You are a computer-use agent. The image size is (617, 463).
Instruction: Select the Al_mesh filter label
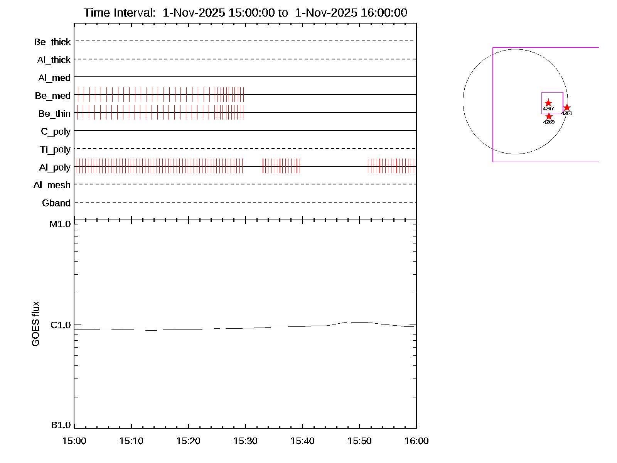[x=52, y=185]
